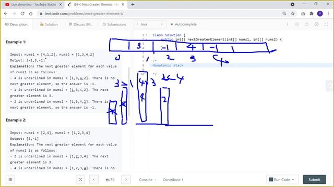Click the Example 2 heading

pyautogui.click(x=16, y=120)
